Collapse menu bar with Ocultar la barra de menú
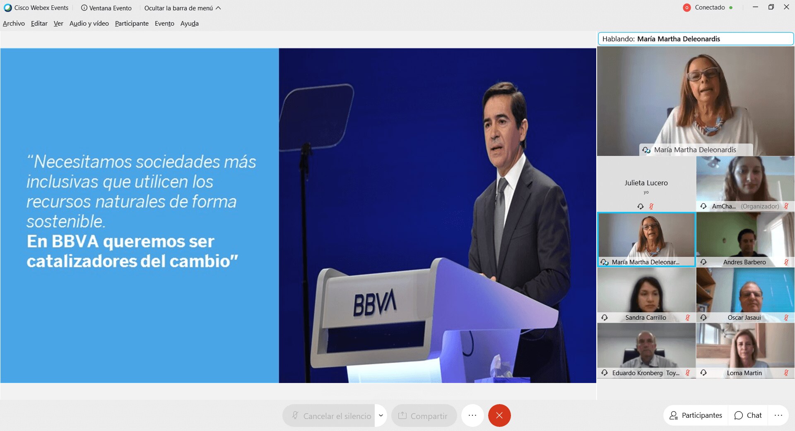The image size is (795, 431). 182,8
